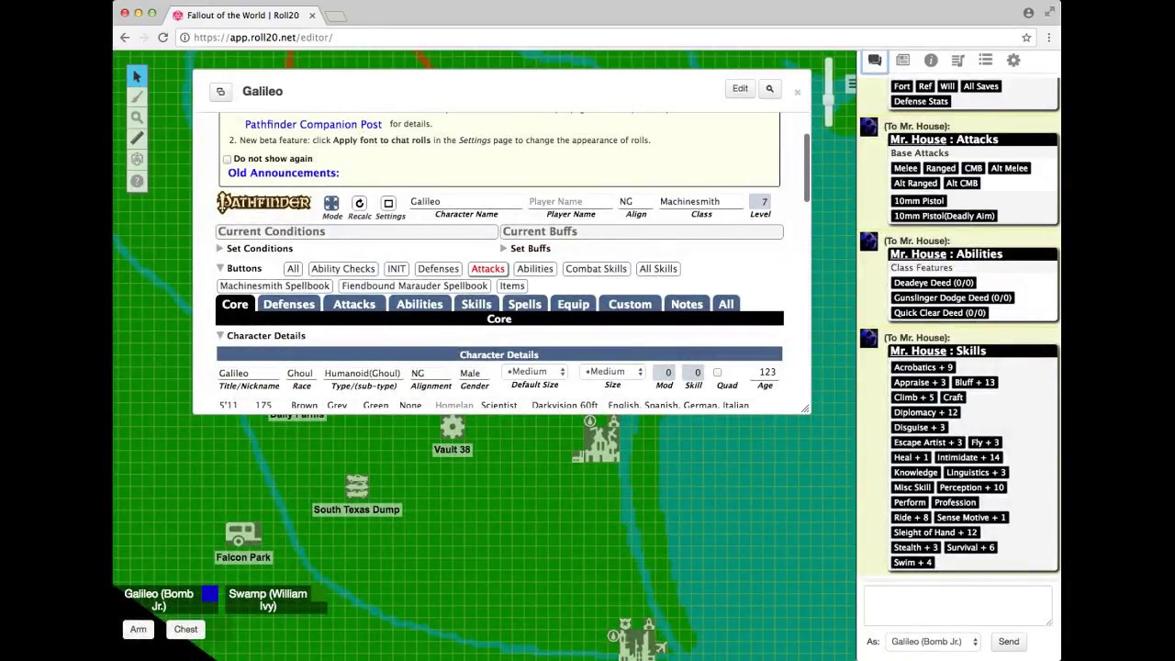
Task: Click the search magnifier in Galileo header
Action: coord(769,88)
